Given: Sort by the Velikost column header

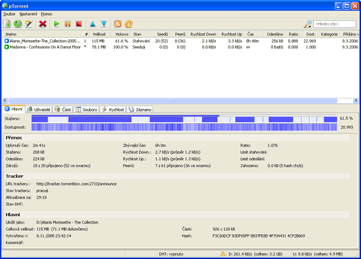Looking at the screenshot, I should [x=100, y=34].
